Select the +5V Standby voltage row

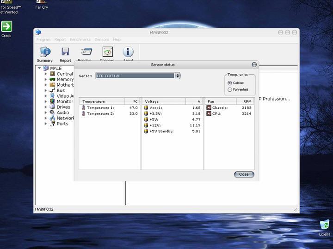(172, 131)
